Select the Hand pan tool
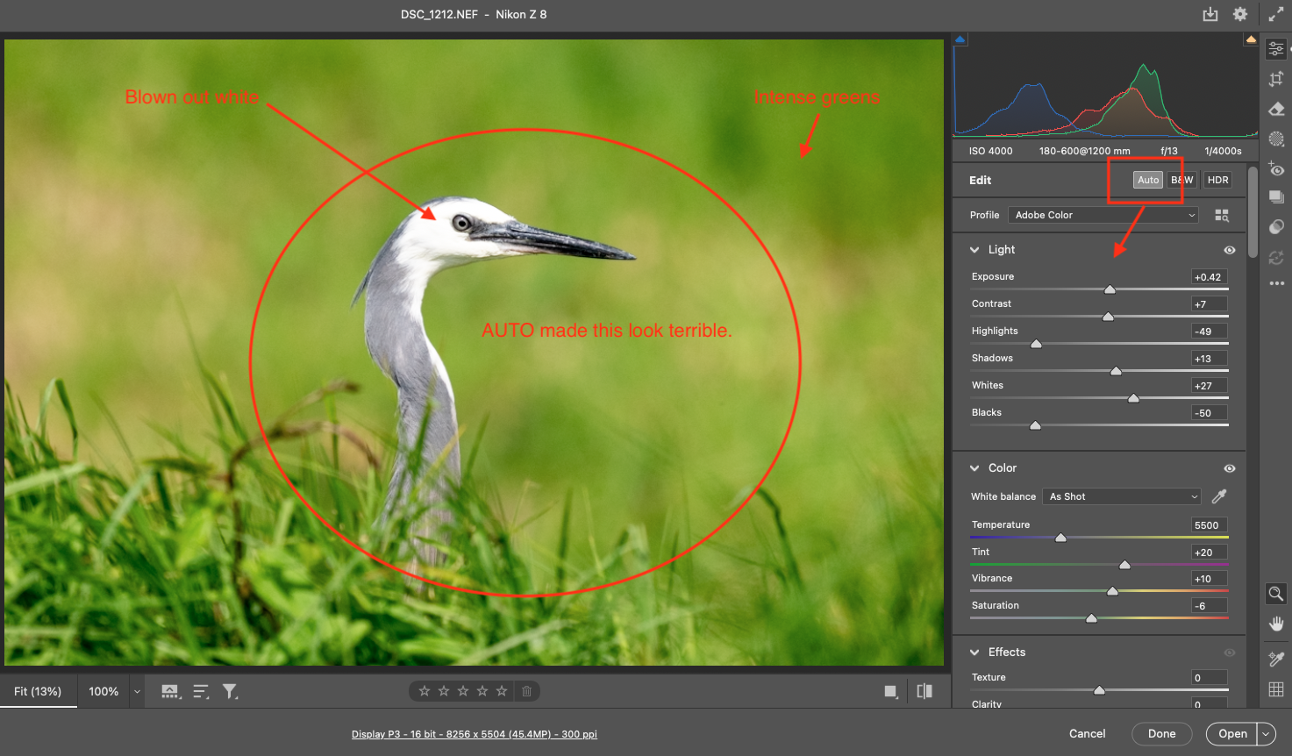Viewport: 1292px width, 756px height. click(x=1276, y=624)
